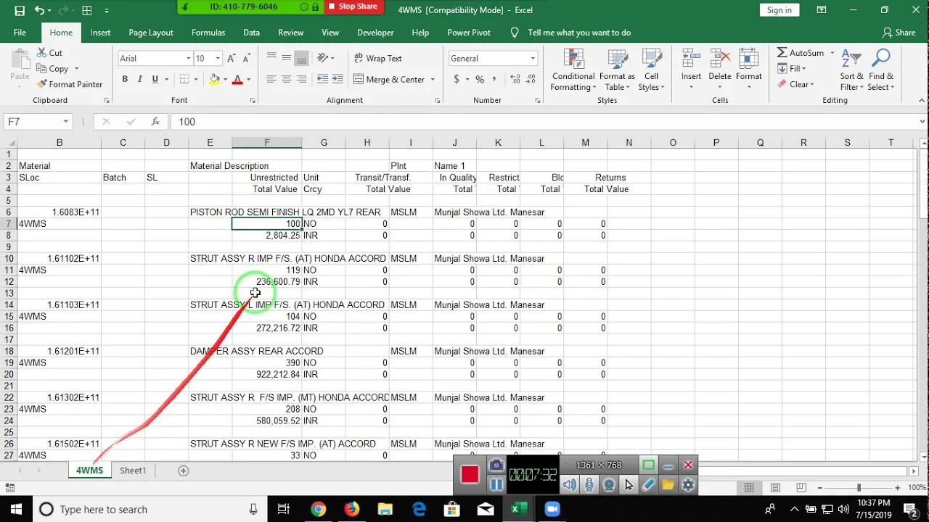Image resolution: width=929 pixels, height=522 pixels.
Task: Switch to the Formulas tab
Action: 208,33
